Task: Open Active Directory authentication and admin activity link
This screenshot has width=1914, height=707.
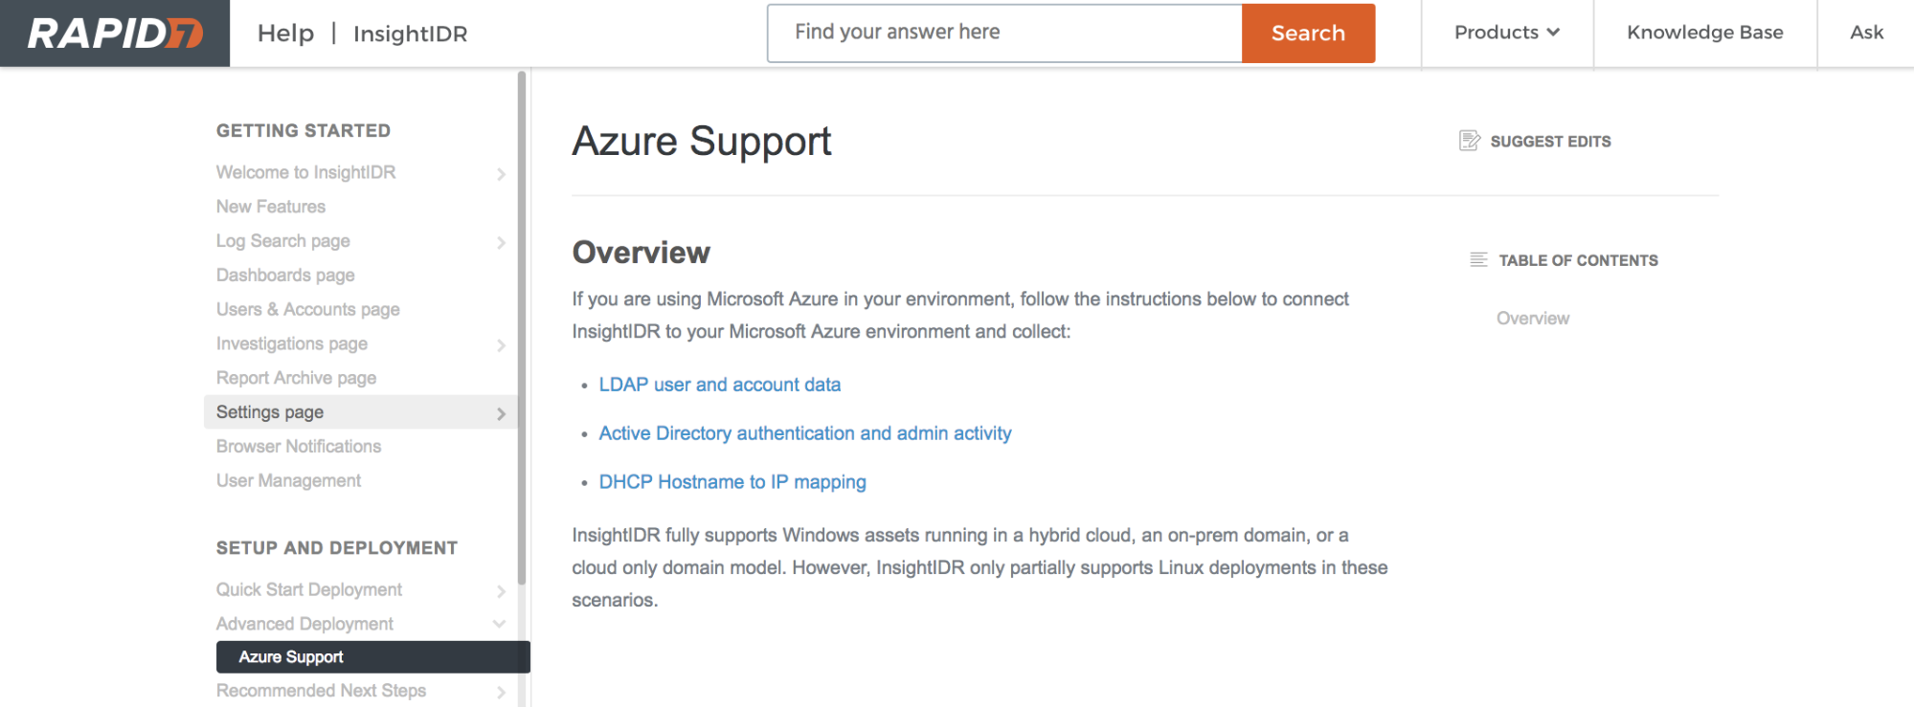Action: point(804,433)
